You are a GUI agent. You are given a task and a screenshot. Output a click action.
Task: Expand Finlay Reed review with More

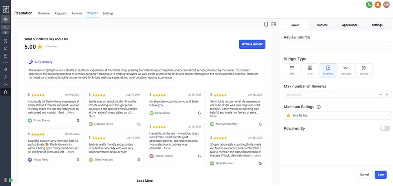click(x=71, y=152)
